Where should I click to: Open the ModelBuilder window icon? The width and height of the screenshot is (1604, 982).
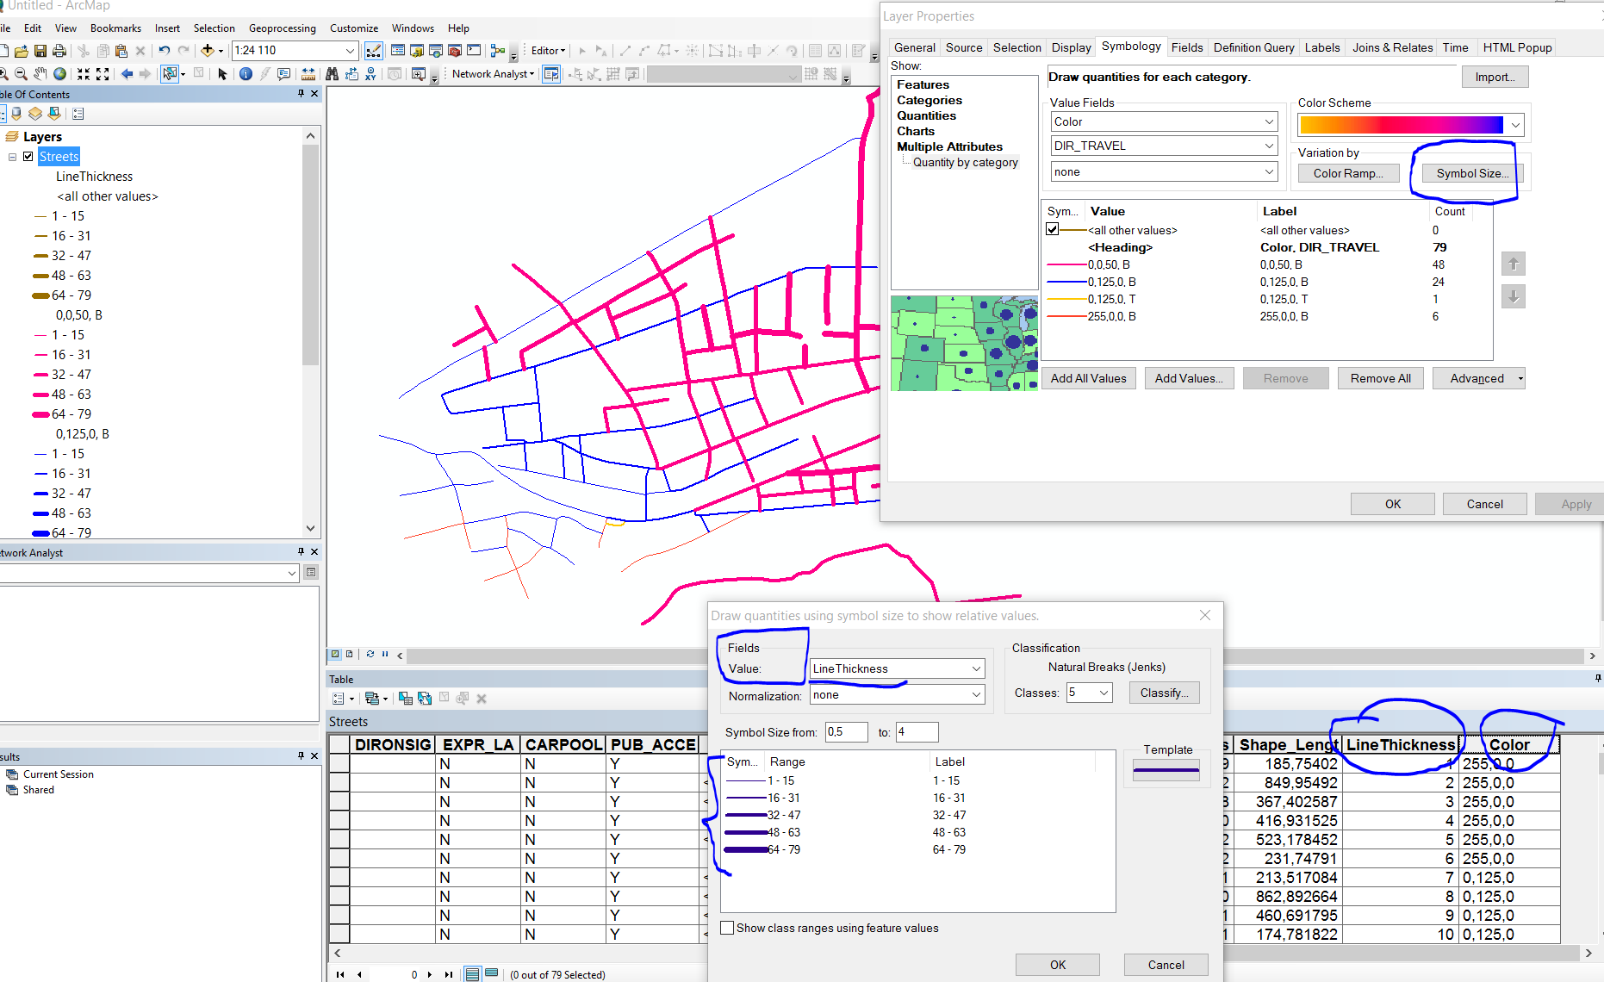point(498,51)
